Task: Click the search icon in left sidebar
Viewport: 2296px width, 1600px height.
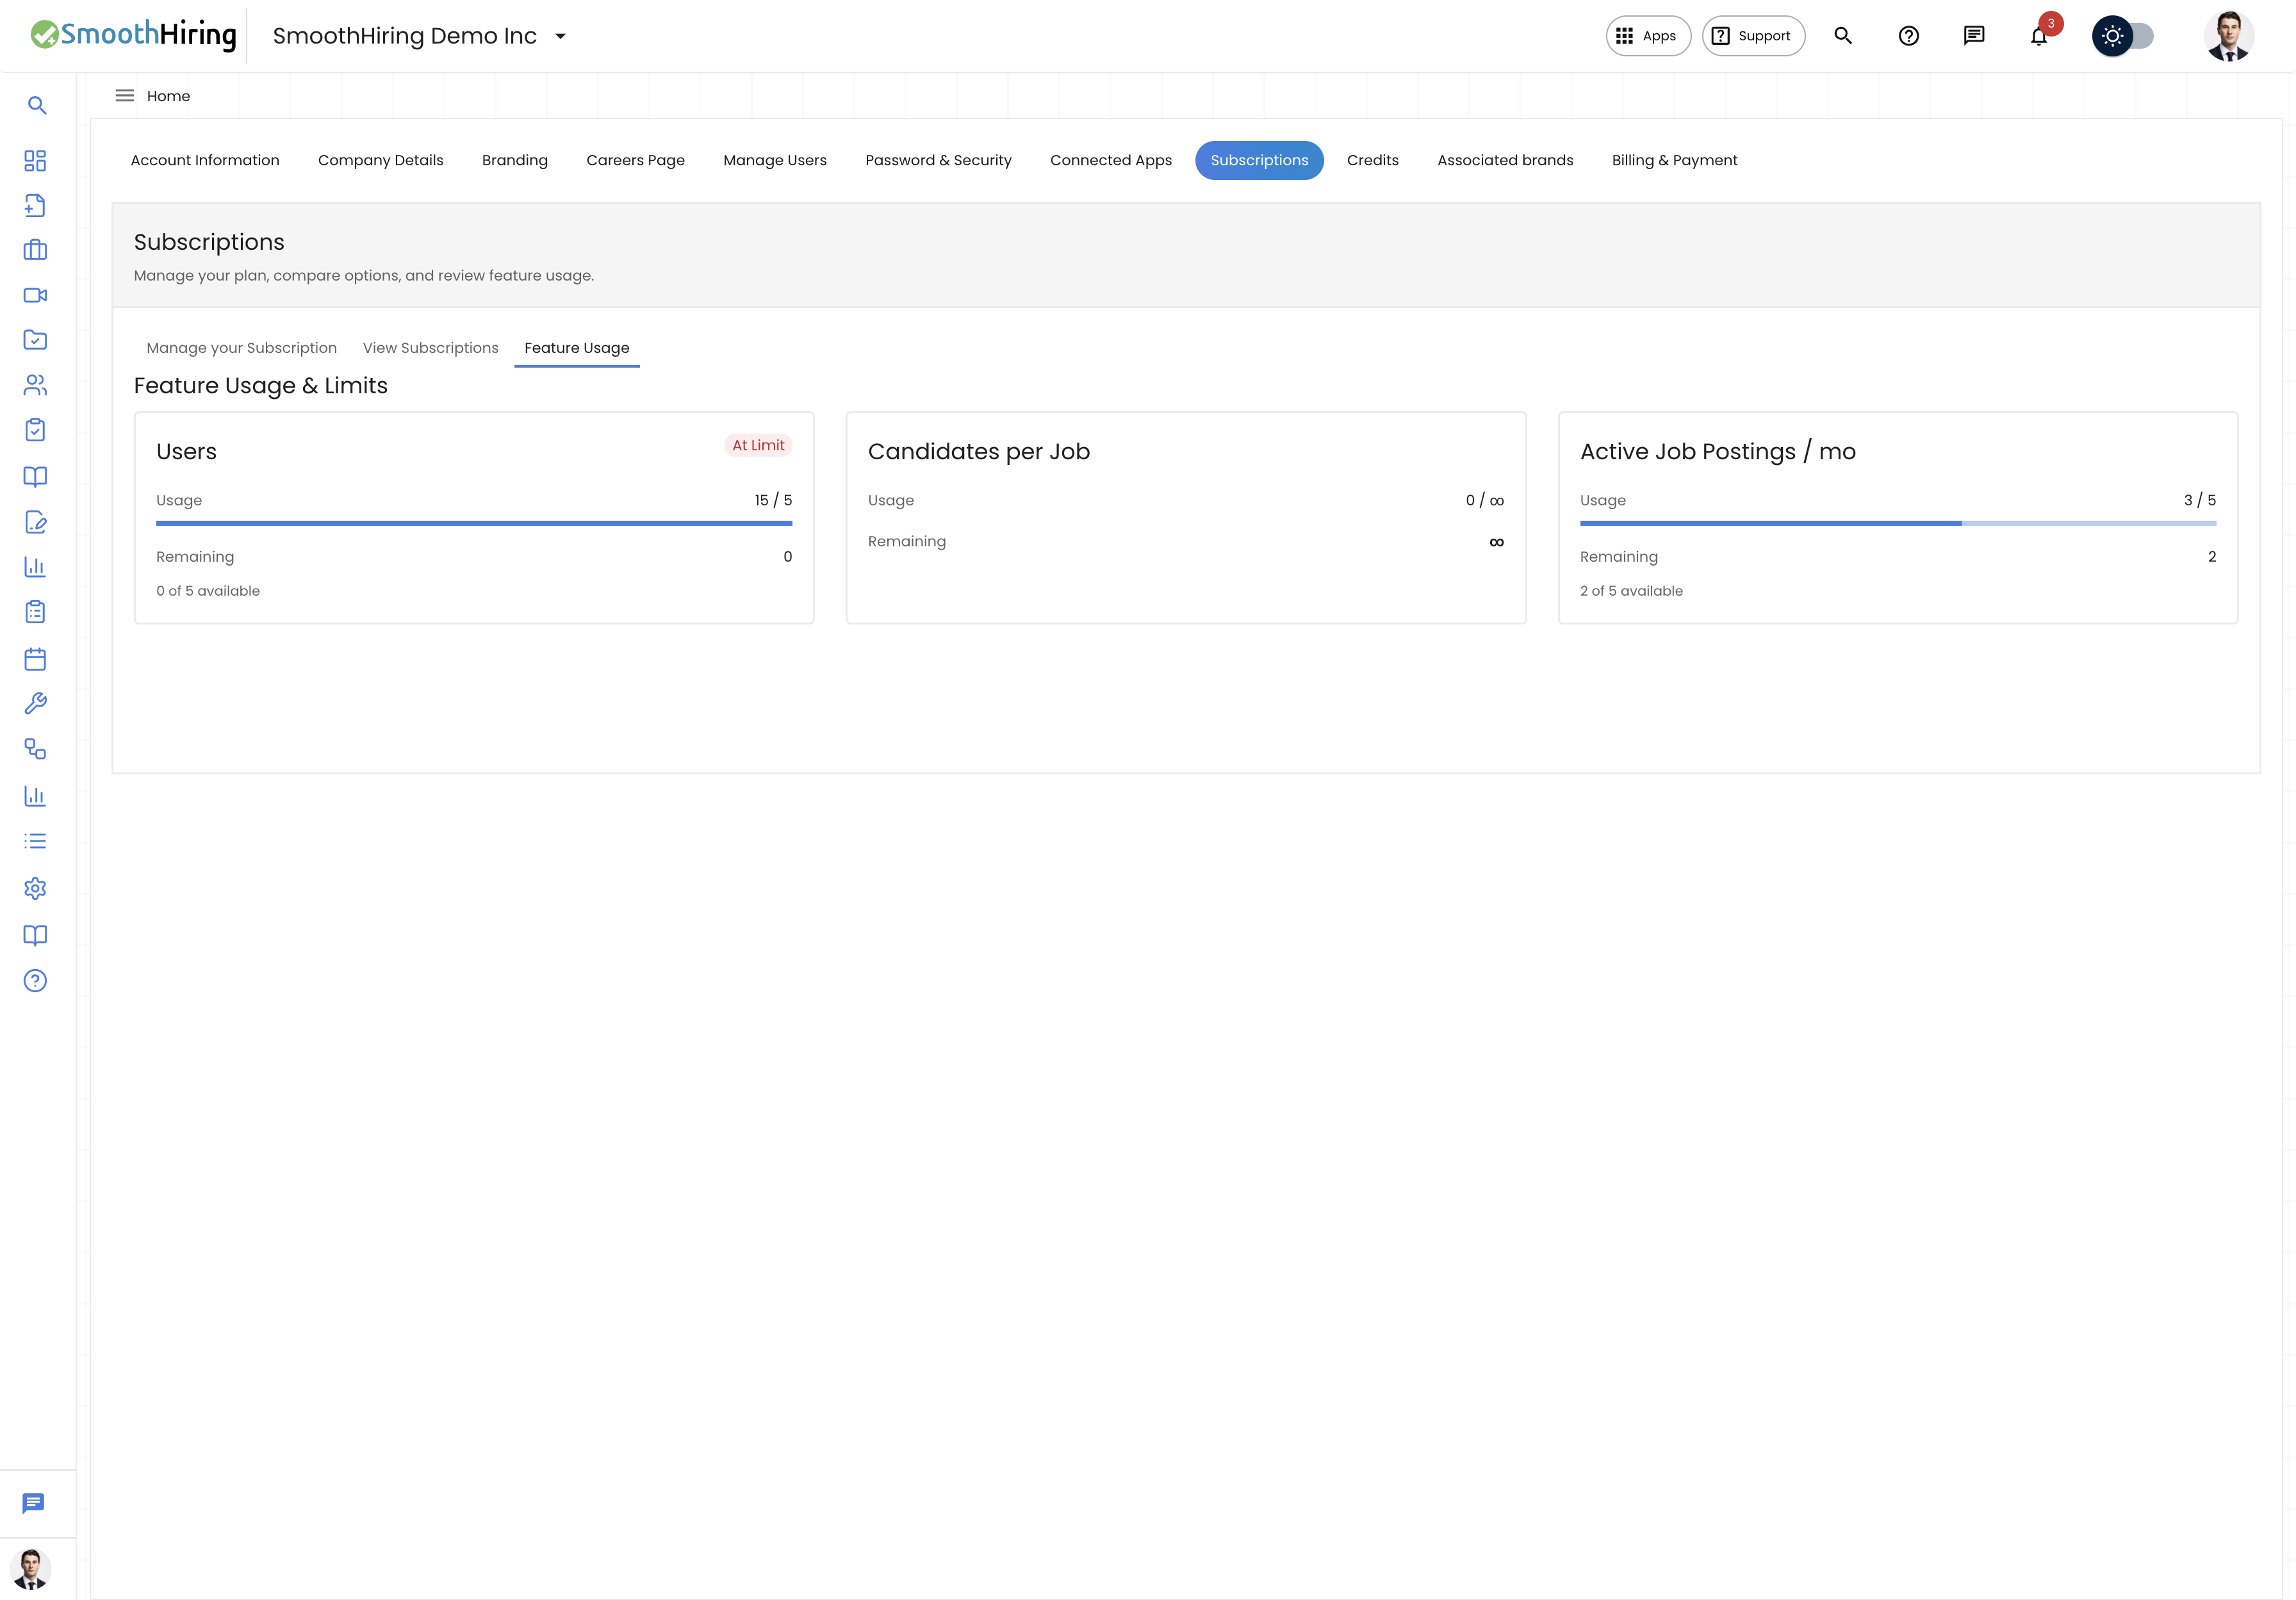Action: click(x=37, y=105)
